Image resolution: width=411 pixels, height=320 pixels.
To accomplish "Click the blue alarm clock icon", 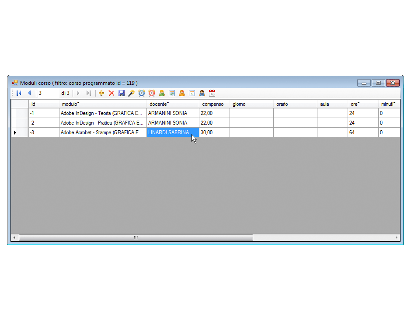I will tap(142, 93).
